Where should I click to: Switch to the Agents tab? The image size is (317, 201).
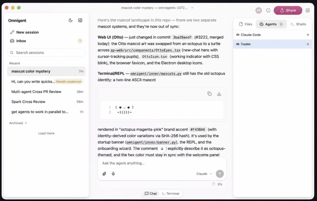(x=271, y=24)
